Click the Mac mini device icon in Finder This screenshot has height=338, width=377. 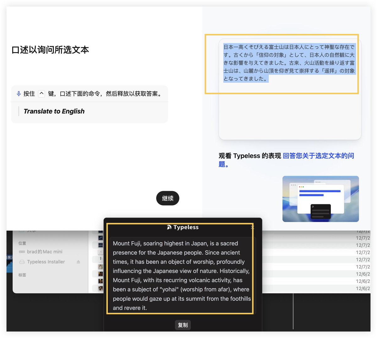[x=22, y=252]
